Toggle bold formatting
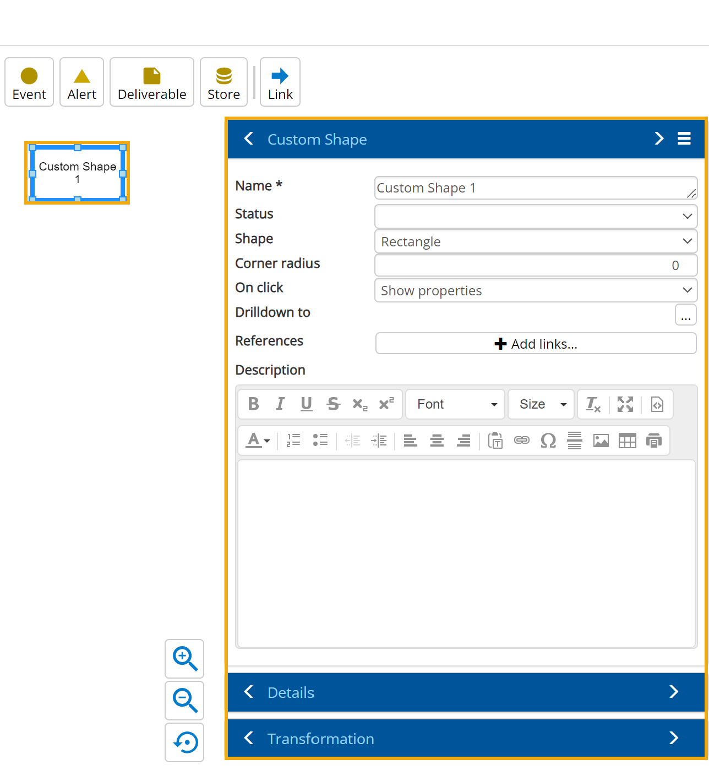 tap(253, 404)
